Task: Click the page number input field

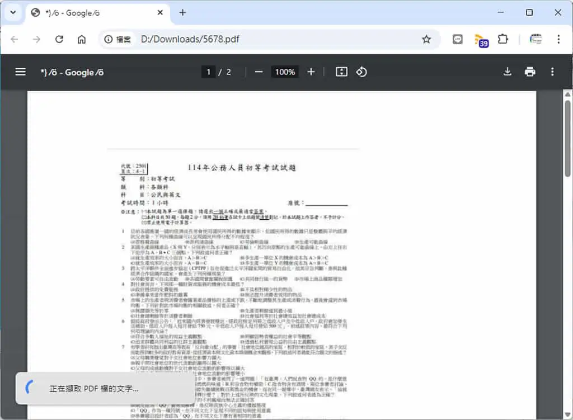Action: (x=208, y=72)
